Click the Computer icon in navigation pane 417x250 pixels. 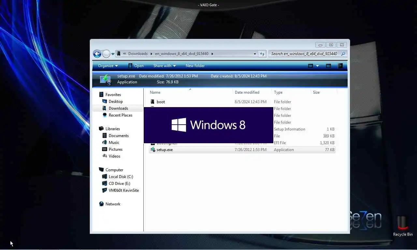(x=101, y=170)
